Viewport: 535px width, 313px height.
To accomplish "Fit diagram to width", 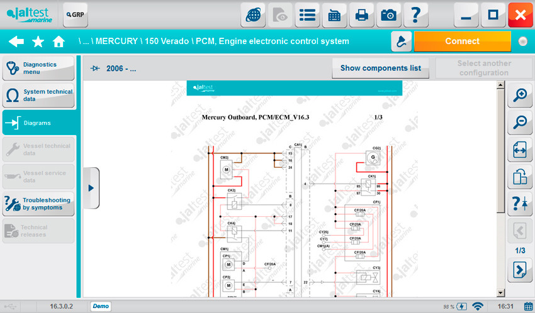I will [x=520, y=150].
